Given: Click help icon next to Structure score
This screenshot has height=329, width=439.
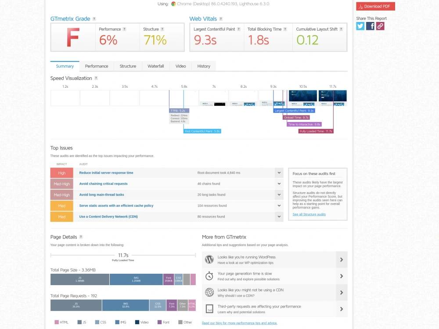Looking at the screenshot, I should point(162,29).
